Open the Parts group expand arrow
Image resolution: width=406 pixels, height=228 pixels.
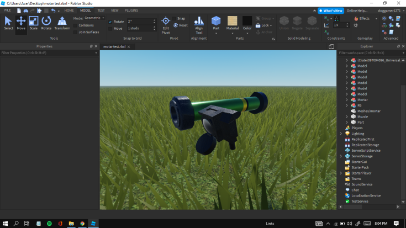273,39
